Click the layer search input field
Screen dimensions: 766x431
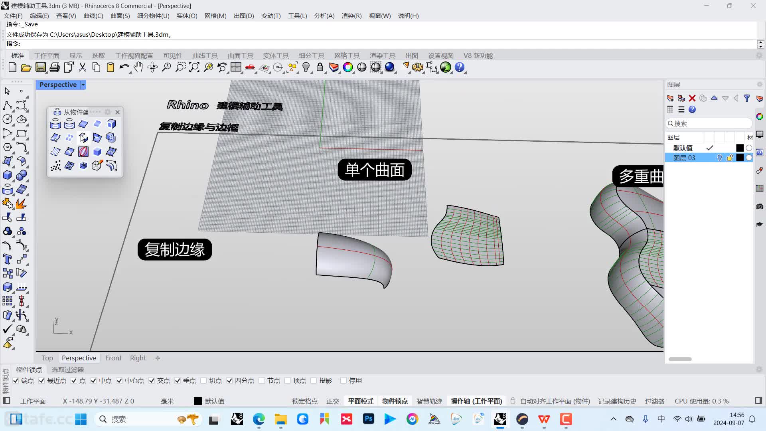coord(709,123)
